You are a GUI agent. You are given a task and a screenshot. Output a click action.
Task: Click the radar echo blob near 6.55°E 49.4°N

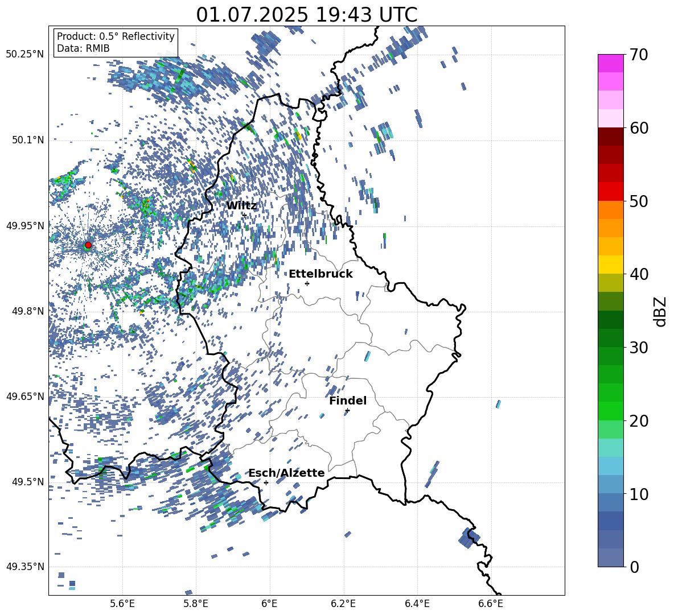click(469, 538)
